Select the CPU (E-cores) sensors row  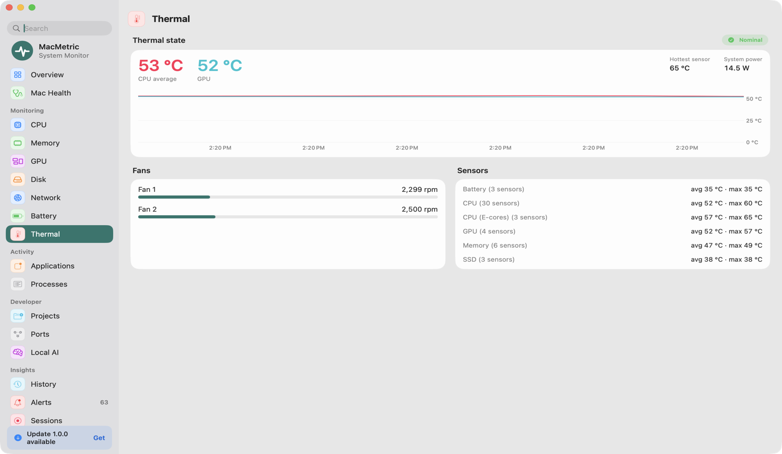[613, 217]
